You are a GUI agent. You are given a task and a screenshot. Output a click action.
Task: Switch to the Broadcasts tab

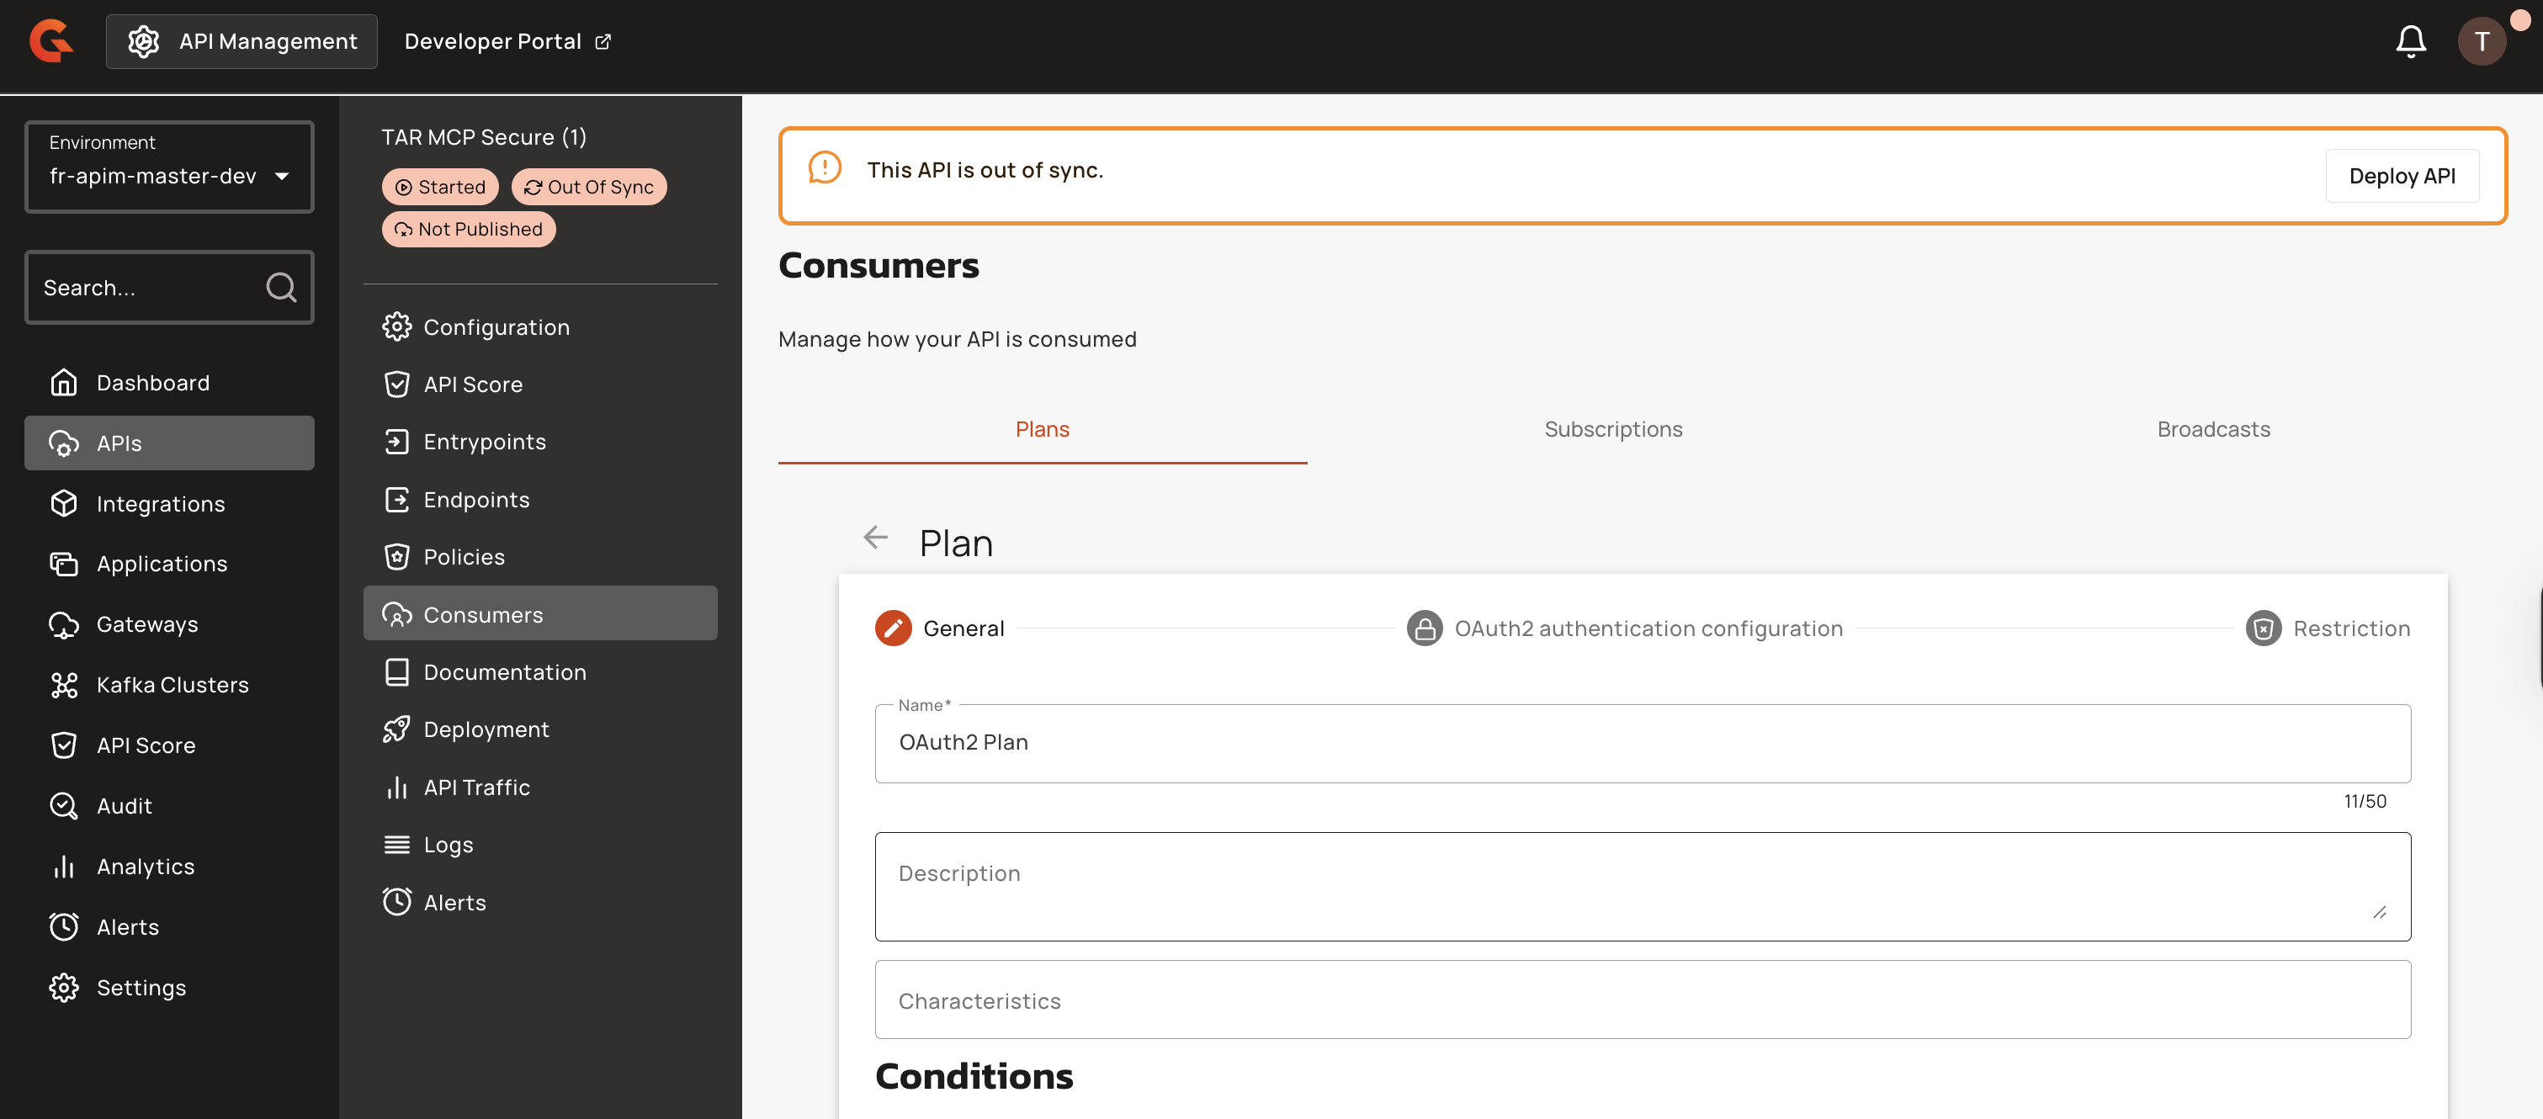click(x=2212, y=429)
